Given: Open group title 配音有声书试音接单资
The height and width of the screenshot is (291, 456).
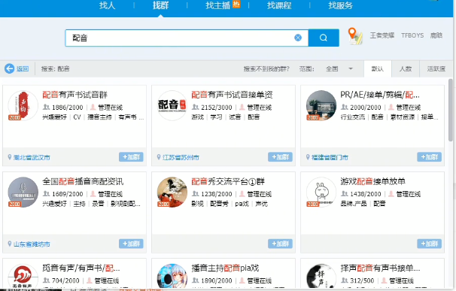Looking at the screenshot, I should coord(232,95).
